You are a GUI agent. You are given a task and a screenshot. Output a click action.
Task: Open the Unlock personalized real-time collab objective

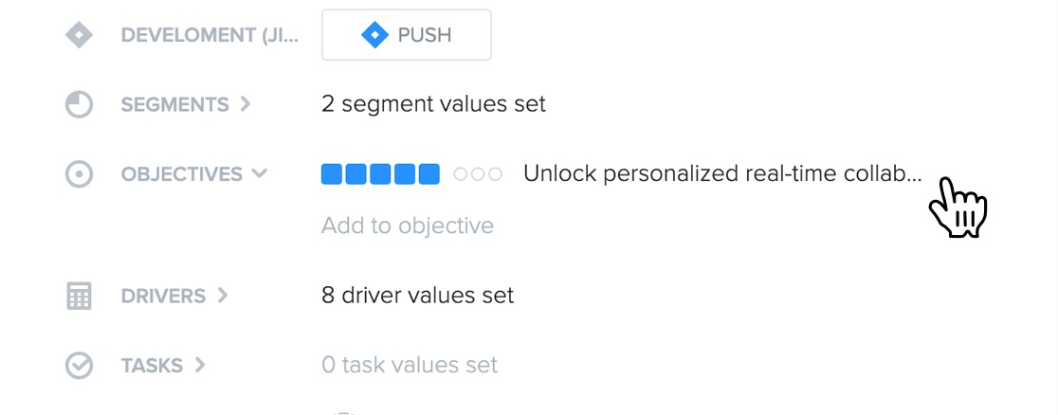coord(722,173)
